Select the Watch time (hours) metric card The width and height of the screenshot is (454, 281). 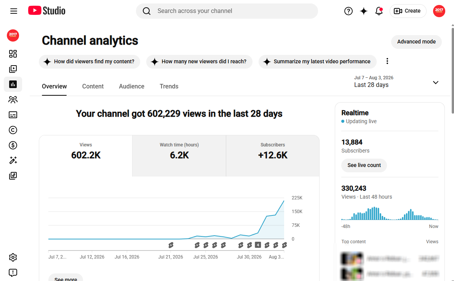point(179,156)
